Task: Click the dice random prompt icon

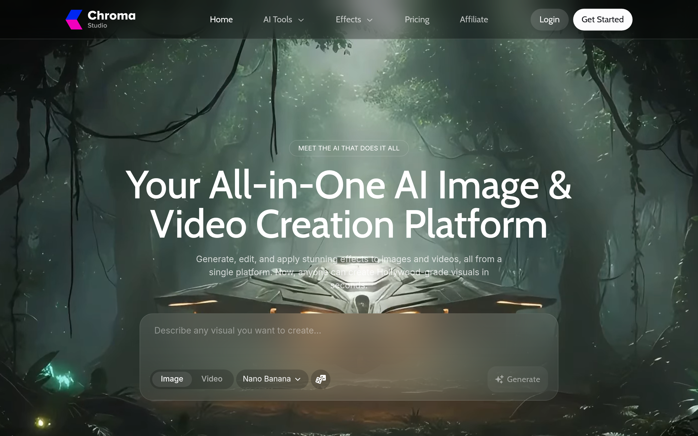Action: point(320,379)
